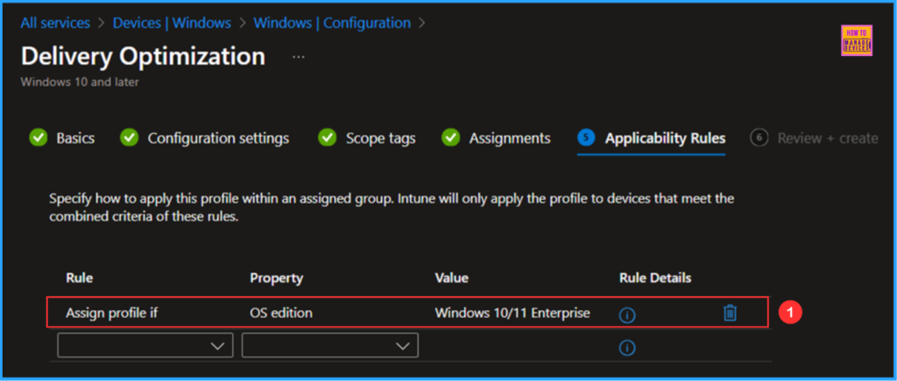Expand the Rule dropdown in empty row
Viewport: 897px width, 381px height.
point(145,346)
